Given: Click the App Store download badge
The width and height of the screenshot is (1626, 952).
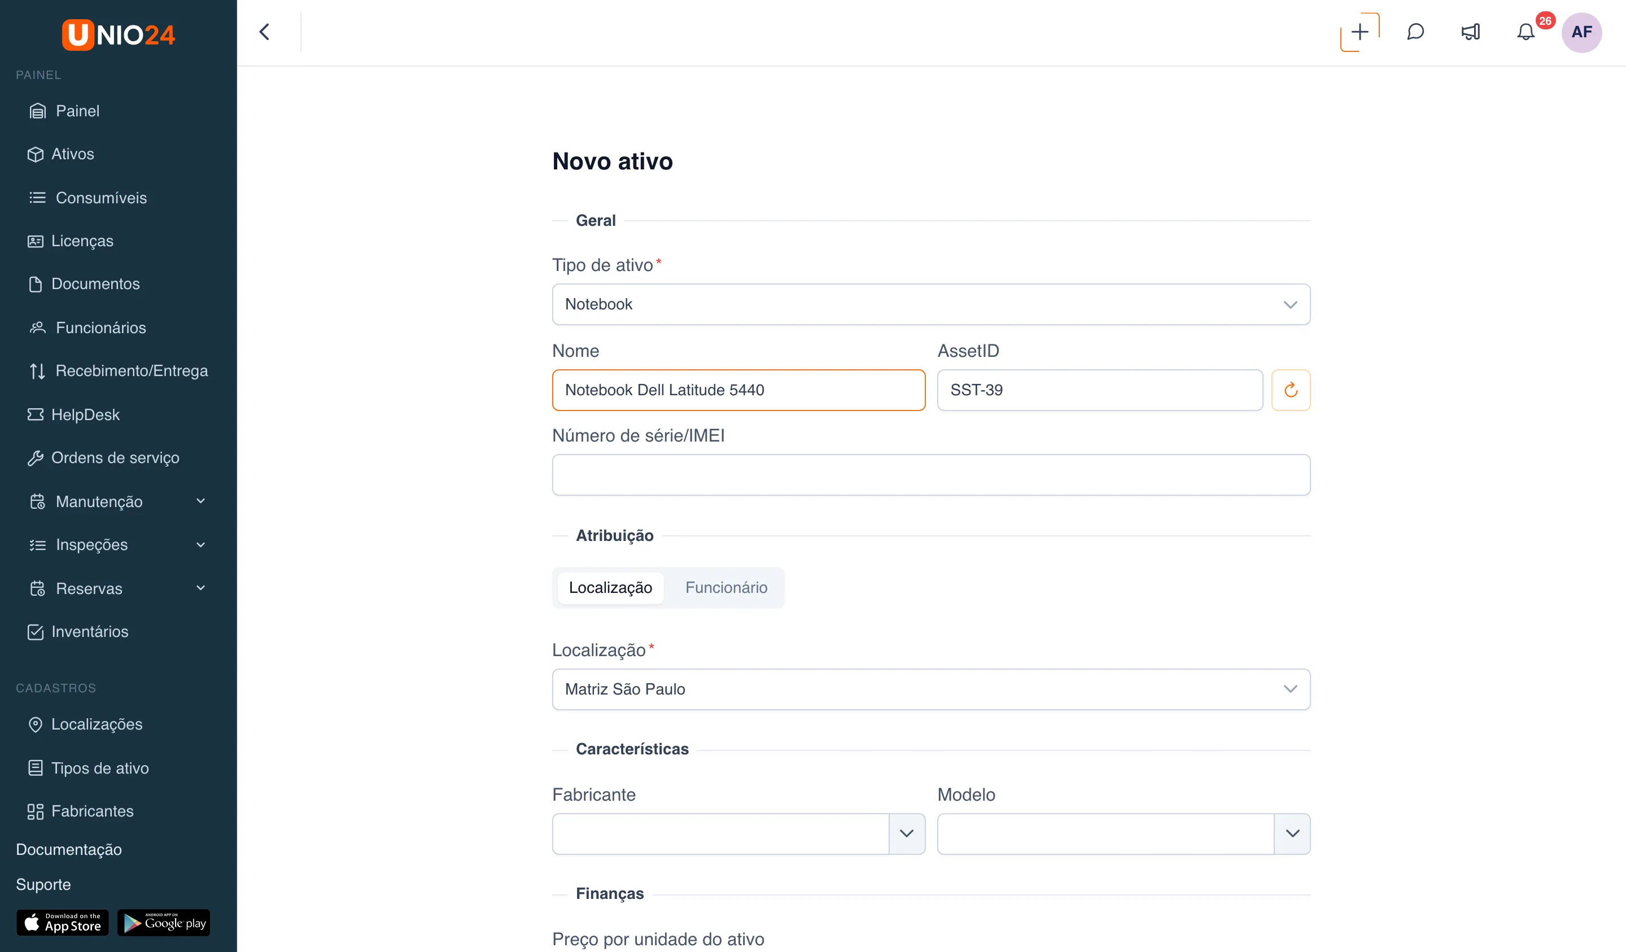Looking at the screenshot, I should 63,922.
